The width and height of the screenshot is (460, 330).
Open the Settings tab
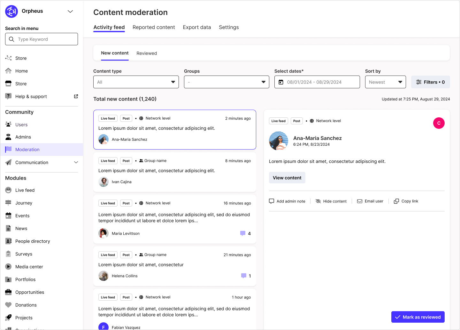click(229, 27)
